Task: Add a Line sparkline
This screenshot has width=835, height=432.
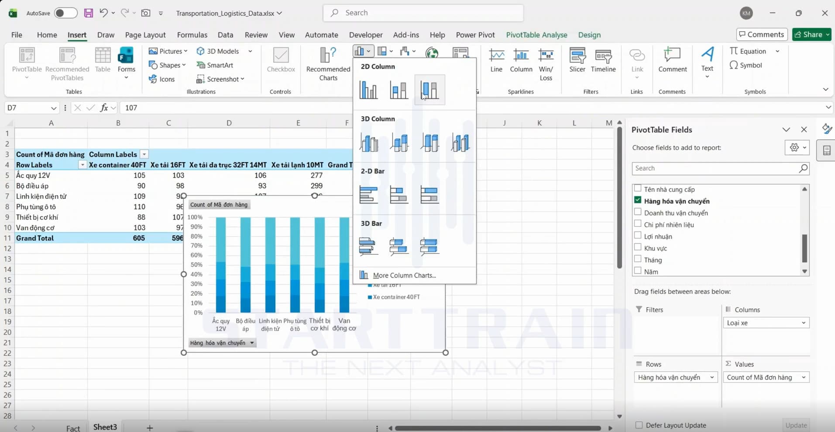Action: 496,60
